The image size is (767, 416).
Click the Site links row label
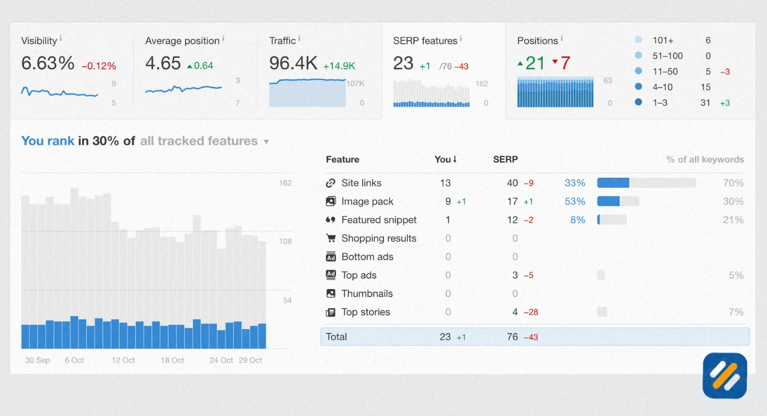[x=361, y=183]
